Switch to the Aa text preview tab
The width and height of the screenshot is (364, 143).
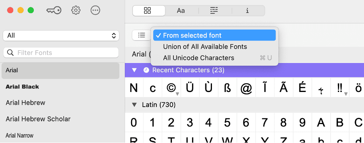[x=181, y=10]
